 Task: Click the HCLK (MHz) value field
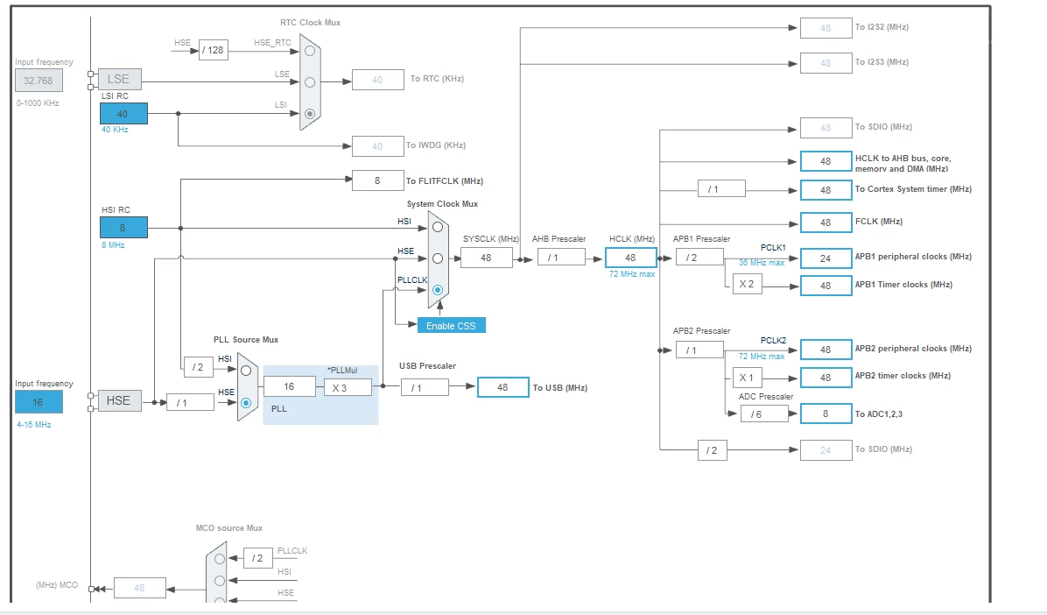630,258
